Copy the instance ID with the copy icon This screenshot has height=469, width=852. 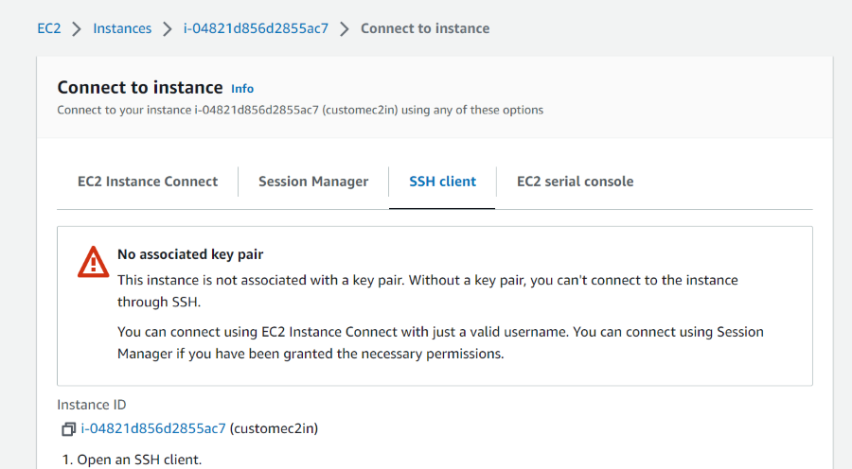[68, 429]
